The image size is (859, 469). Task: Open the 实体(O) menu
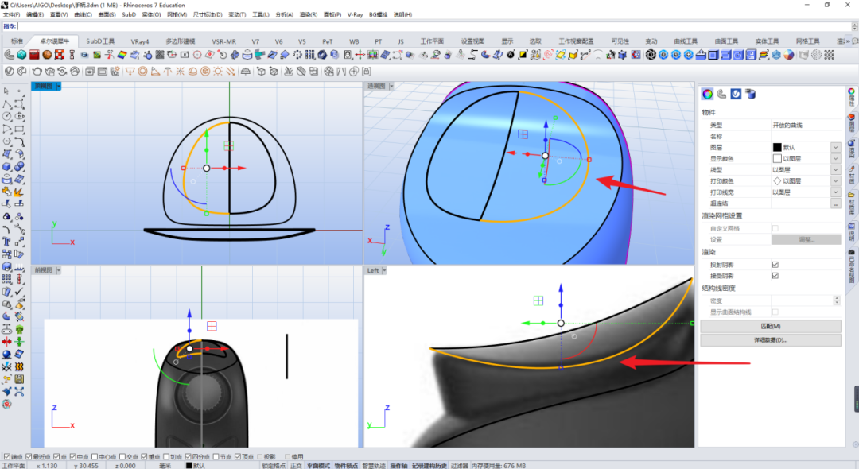(151, 15)
